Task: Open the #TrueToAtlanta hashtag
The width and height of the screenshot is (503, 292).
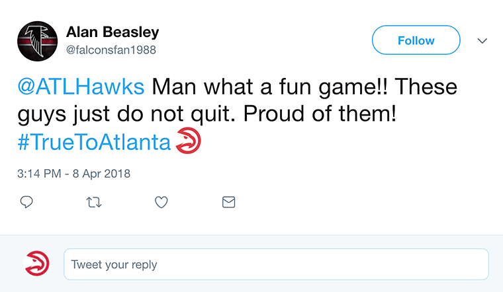Action: 94,142
